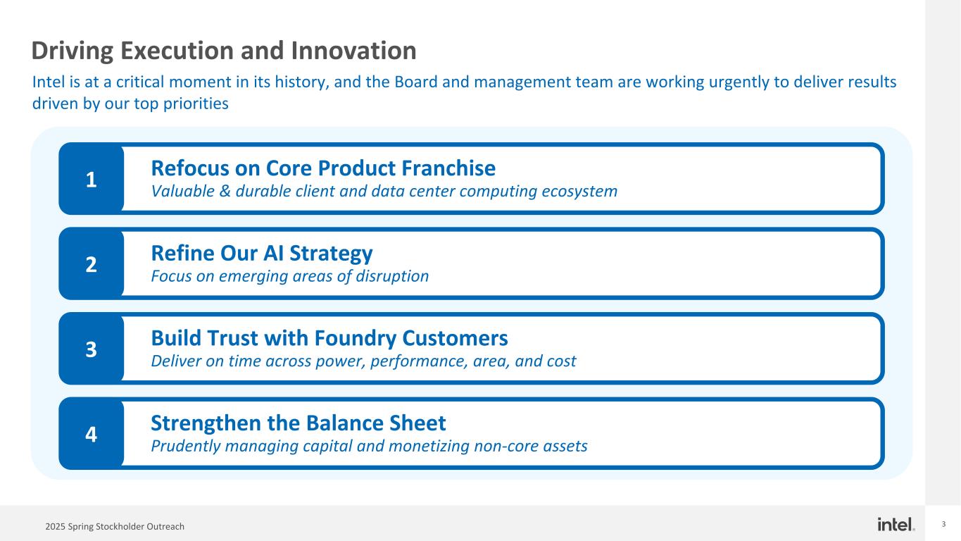
Task: Click the Intel logo in the footer
Action: click(x=896, y=524)
